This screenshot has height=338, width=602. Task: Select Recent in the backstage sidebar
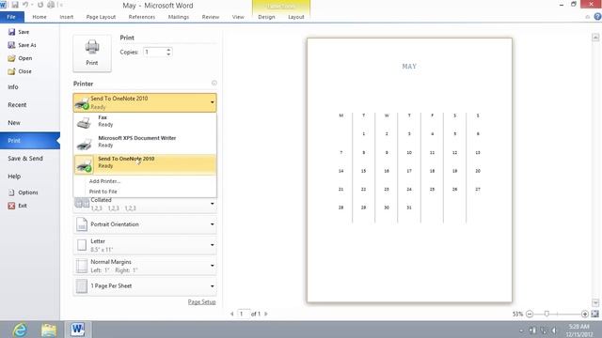pyautogui.click(x=17, y=104)
